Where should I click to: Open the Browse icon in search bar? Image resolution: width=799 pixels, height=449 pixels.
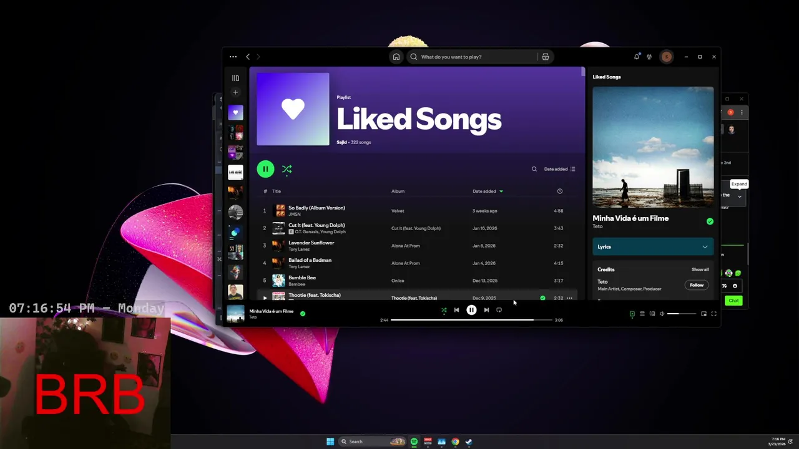click(x=545, y=57)
